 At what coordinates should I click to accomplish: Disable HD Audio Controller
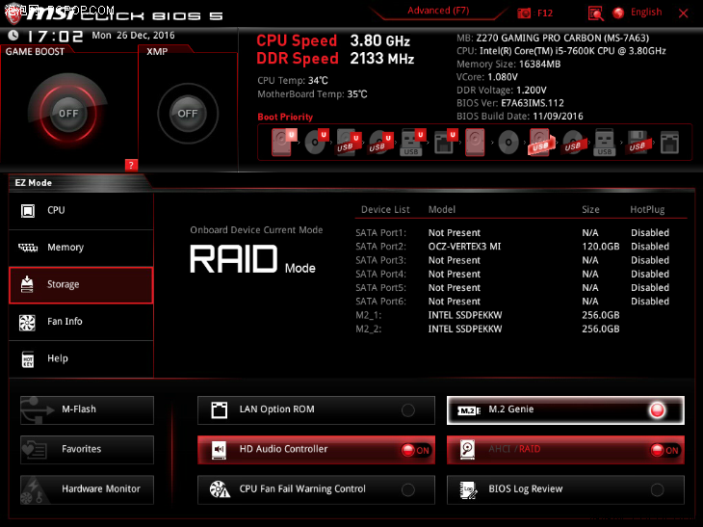click(316, 449)
